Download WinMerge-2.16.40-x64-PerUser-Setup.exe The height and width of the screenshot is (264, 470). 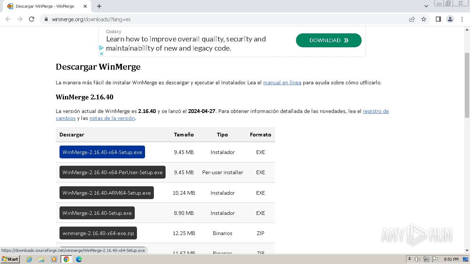coord(112,172)
